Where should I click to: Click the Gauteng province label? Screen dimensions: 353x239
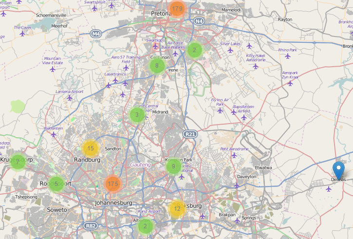(x=141, y=165)
